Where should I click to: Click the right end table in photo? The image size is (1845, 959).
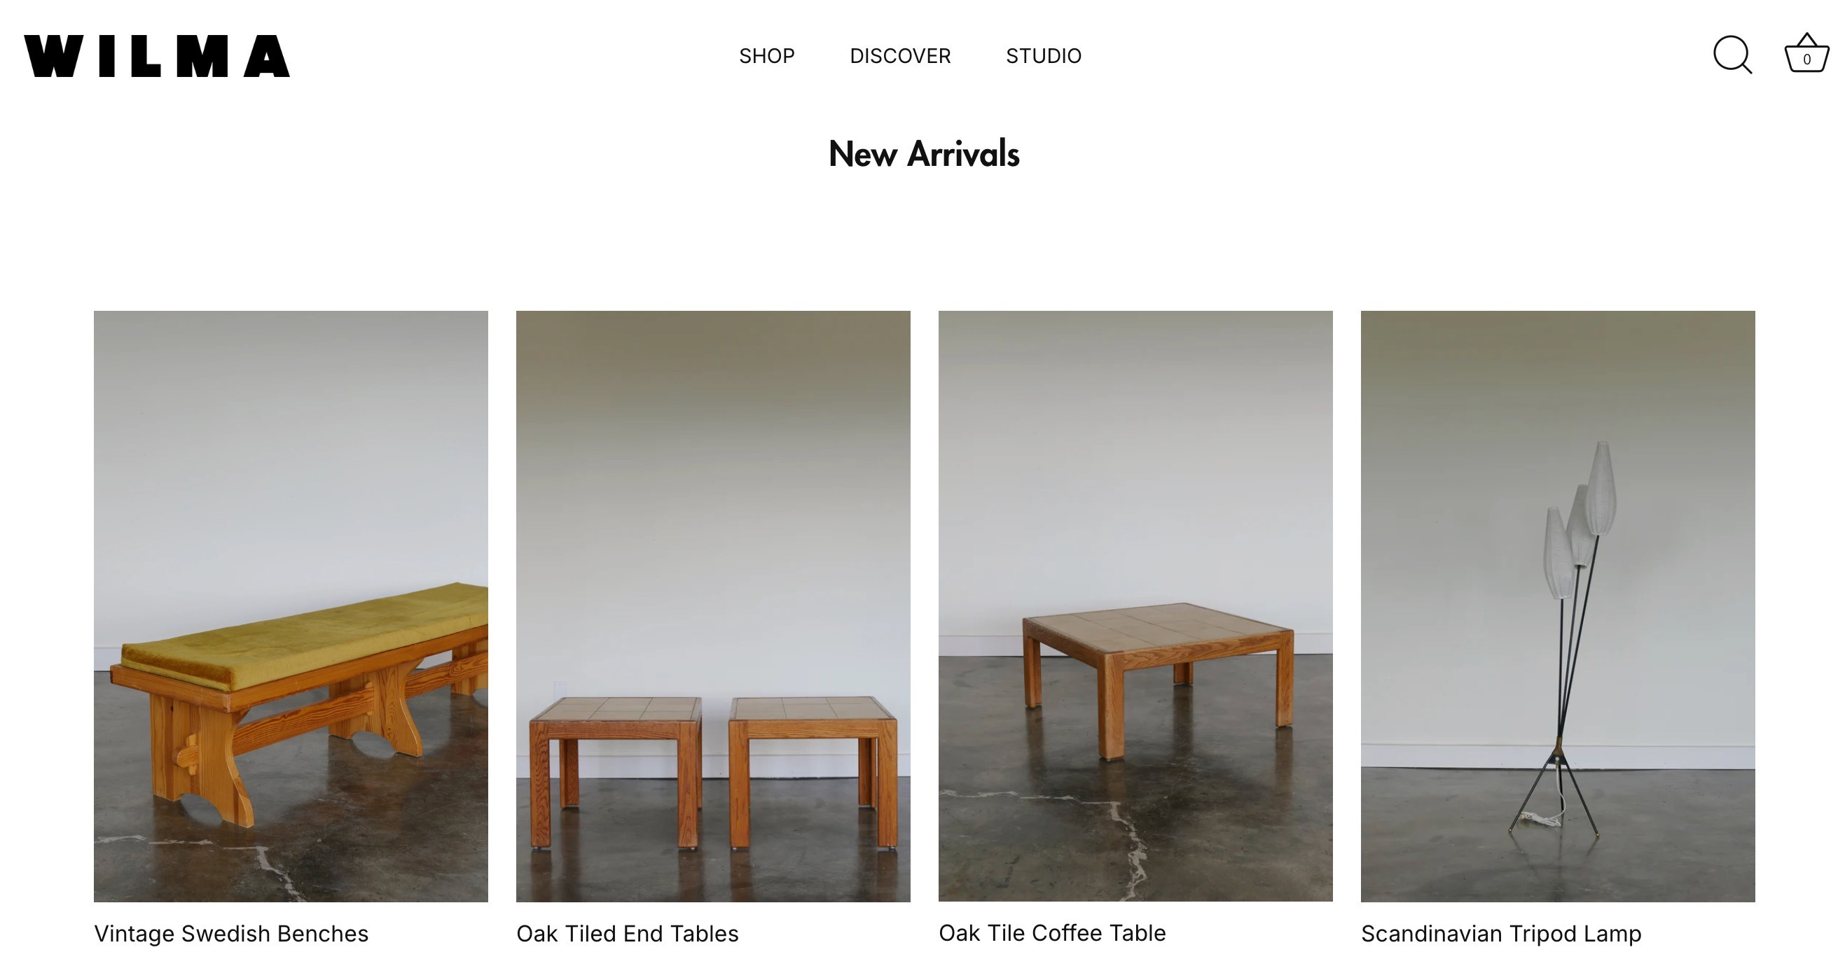click(x=813, y=771)
